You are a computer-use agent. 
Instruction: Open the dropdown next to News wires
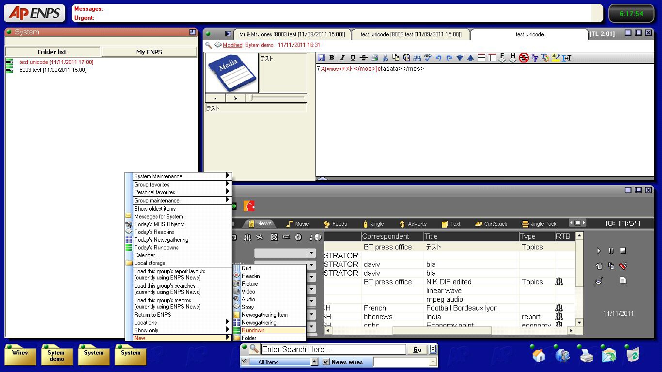click(x=432, y=362)
